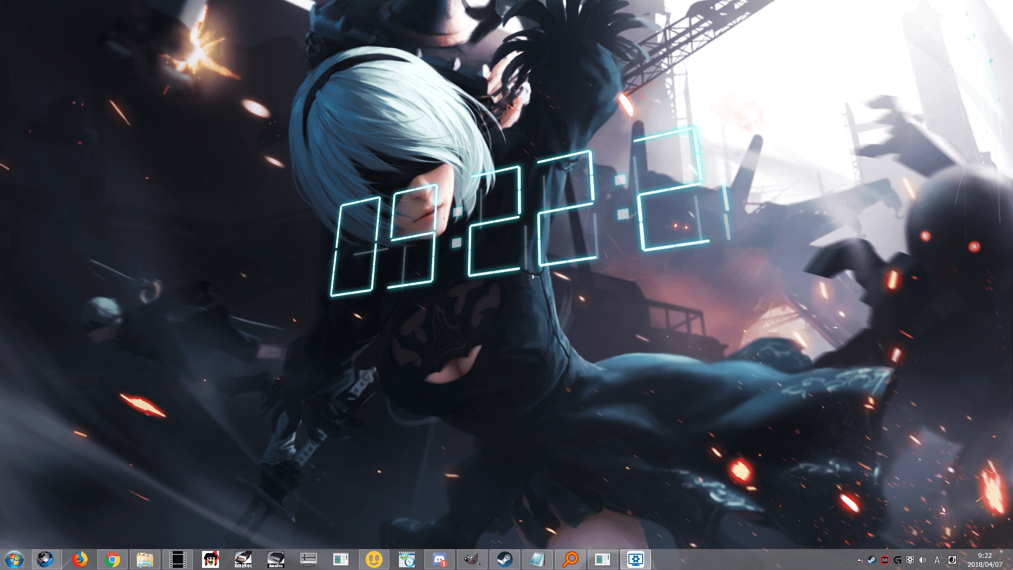Open Steam from the taskbar
The image size is (1013, 570).
(x=505, y=559)
